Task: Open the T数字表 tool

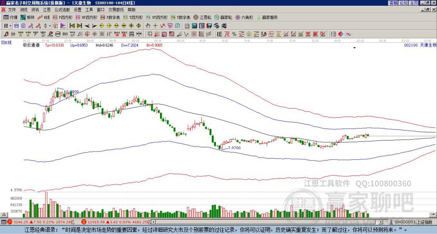Action: (x=181, y=17)
